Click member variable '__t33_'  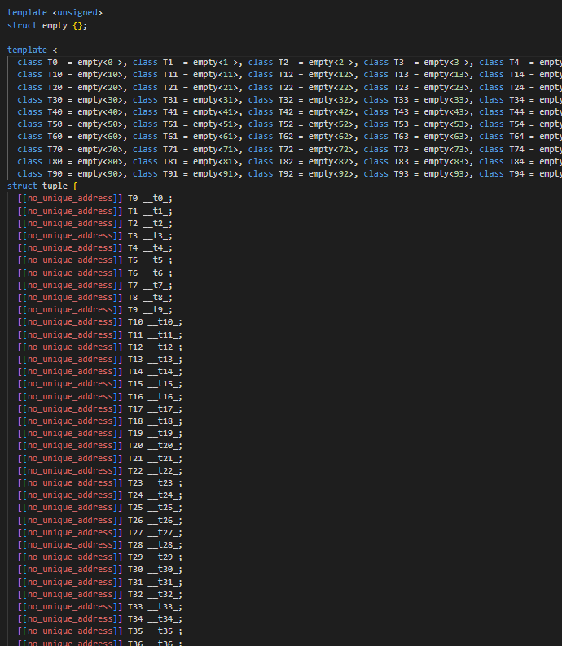coord(163,606)
